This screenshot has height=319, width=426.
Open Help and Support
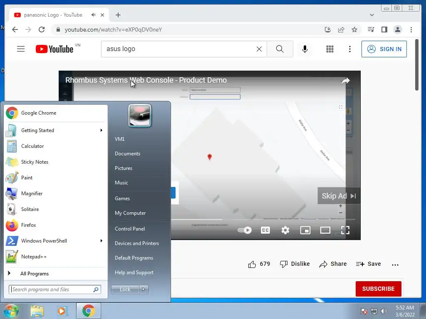[x=134, y=272]
